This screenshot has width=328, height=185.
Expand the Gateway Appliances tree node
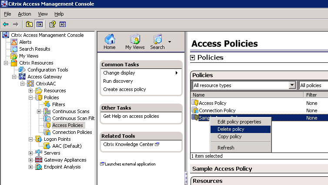[x=30, y=160]
